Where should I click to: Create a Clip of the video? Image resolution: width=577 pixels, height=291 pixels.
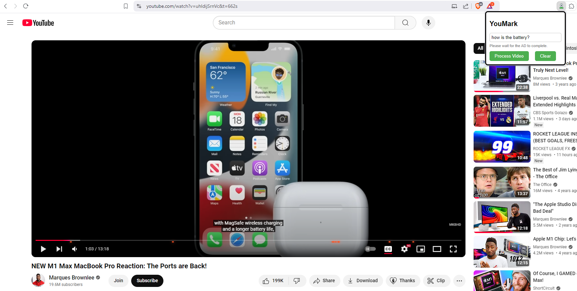[x=436, y=281]
